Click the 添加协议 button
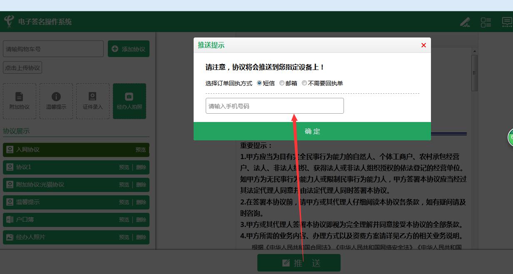 tap(128, 49)
